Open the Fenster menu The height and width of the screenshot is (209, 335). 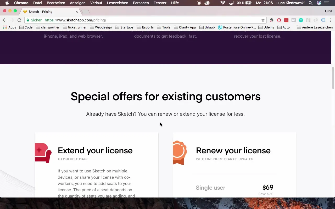coord(160,3)
